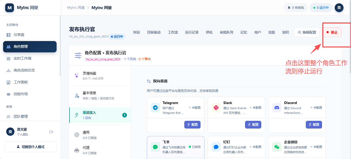Configure Slack with its 配置 button
The height and width of the screenshot is (159, 351).
point(253,124)
